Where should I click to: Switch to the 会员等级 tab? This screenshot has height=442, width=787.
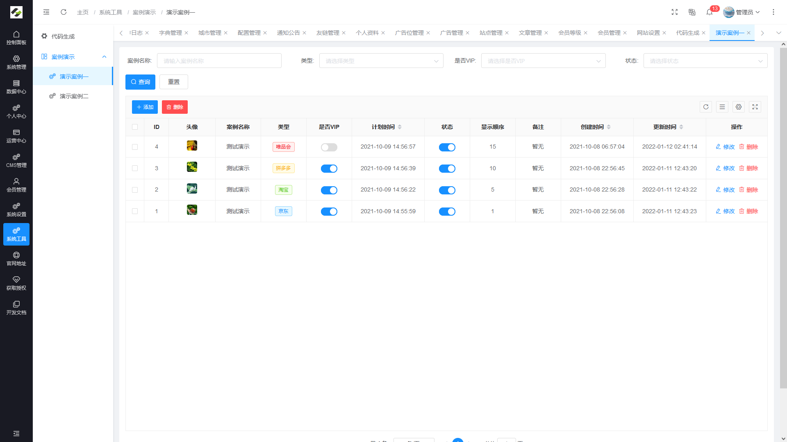569,33
